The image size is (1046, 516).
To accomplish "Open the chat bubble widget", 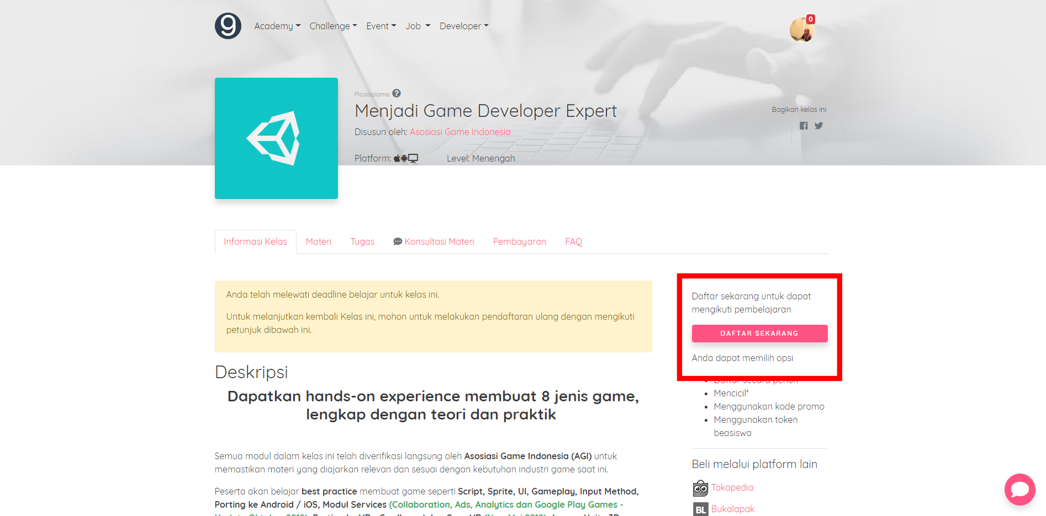I will click(1019, 489).
